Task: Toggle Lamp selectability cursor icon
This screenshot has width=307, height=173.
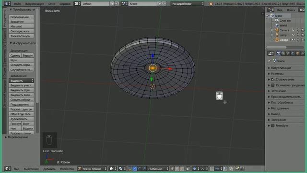Action: [298, 35]
